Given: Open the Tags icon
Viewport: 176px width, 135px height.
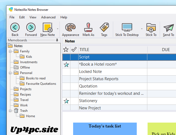Looking at the screenshot, I should [x=104, y=27].
